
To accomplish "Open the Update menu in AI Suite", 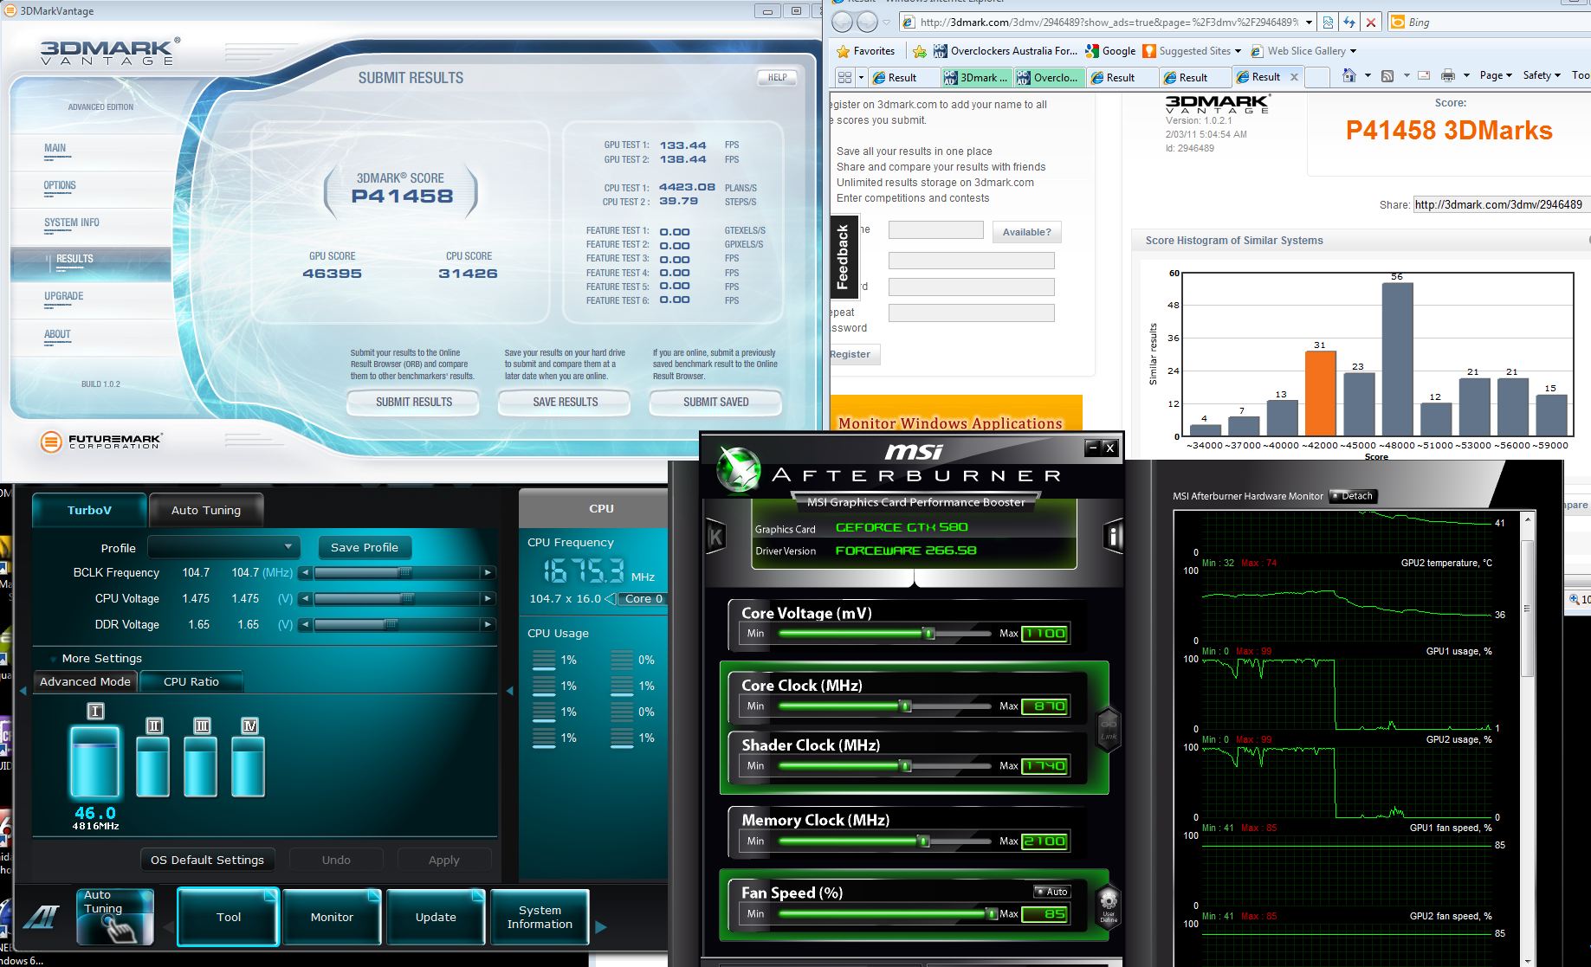I will click(436, 917).
